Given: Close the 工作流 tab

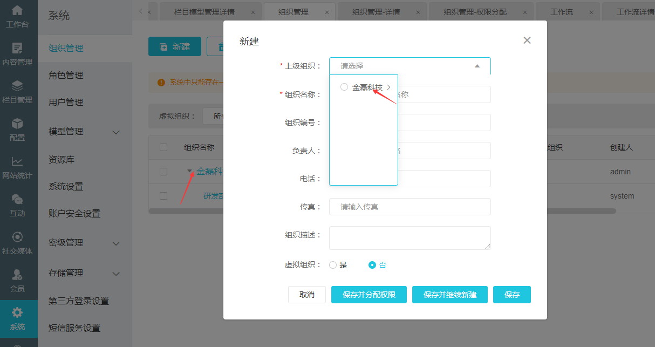Looking at the screenshot, I should [x=592, y=12].
